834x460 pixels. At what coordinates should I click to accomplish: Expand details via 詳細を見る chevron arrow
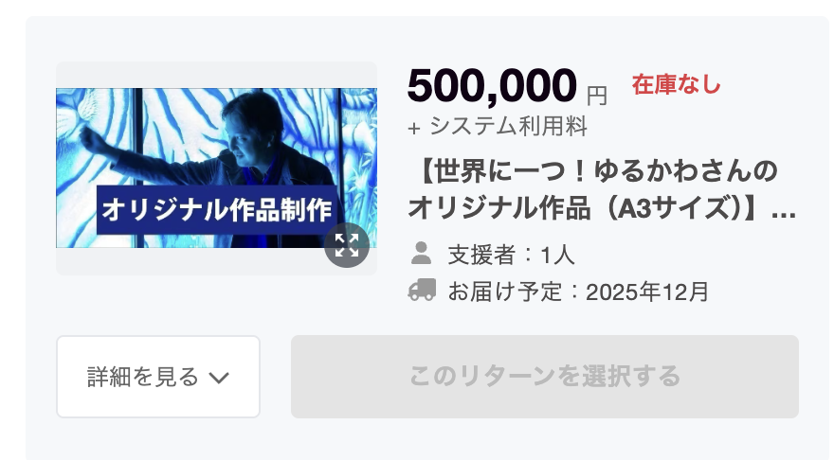click(x=219, y=378)
